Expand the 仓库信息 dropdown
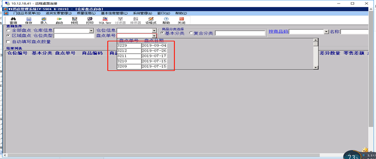 pyautogui.click(x=91, y=31)
